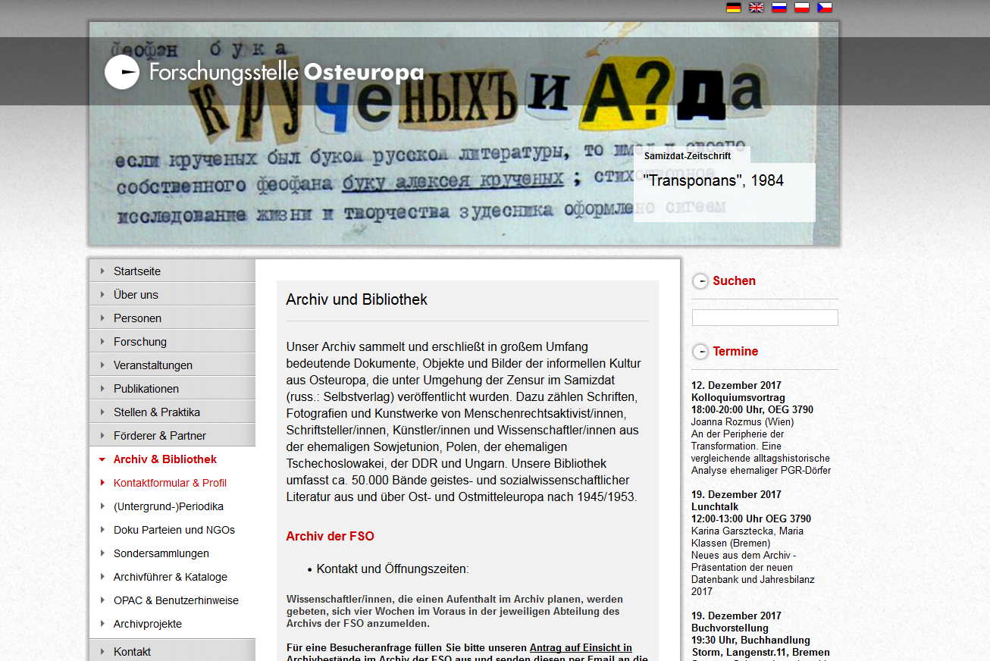Open the Kontakt menu item
Viewport: 990px width, 661px height.
[132, 651]
